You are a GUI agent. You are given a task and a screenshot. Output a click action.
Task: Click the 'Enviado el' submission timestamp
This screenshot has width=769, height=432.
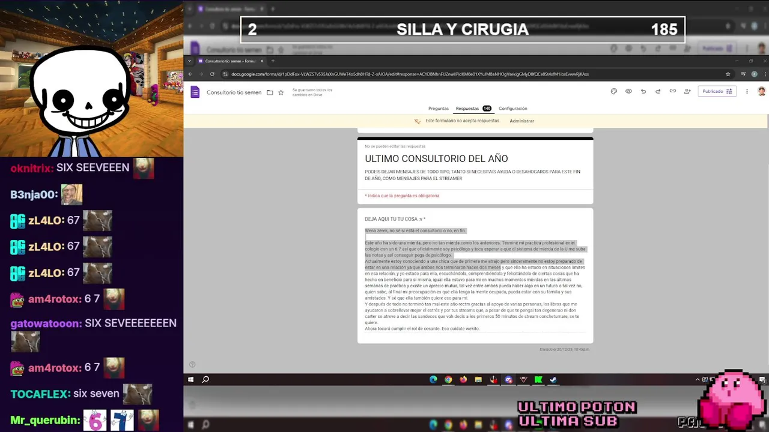[x=564, y=349]
